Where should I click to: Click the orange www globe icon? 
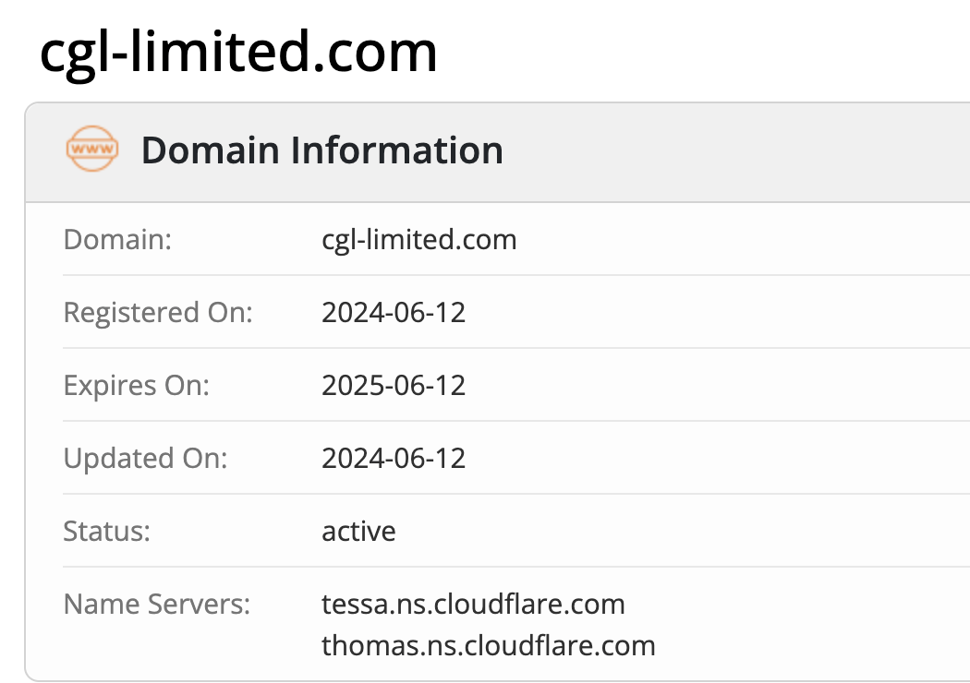(x=92, y=150)
